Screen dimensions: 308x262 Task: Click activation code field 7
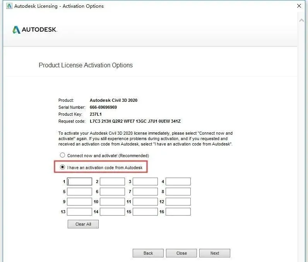point(145,192)
